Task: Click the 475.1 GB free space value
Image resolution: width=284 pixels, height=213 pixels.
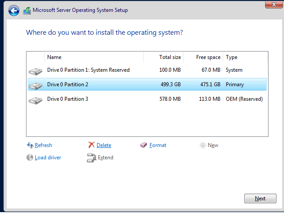Action: [x=210, y=84]
